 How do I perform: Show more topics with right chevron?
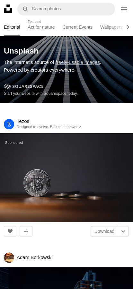128,27
